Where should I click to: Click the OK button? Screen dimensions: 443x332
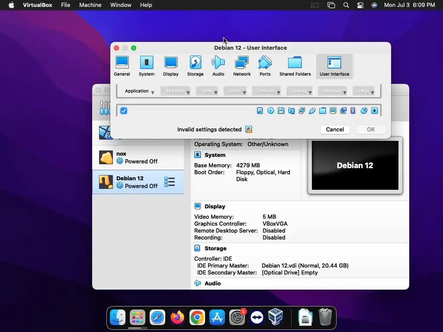click(x=371, y=130)
